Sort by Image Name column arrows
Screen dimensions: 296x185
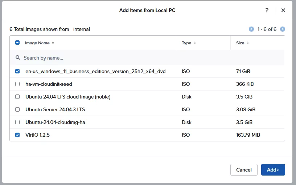tap(53, 43)
